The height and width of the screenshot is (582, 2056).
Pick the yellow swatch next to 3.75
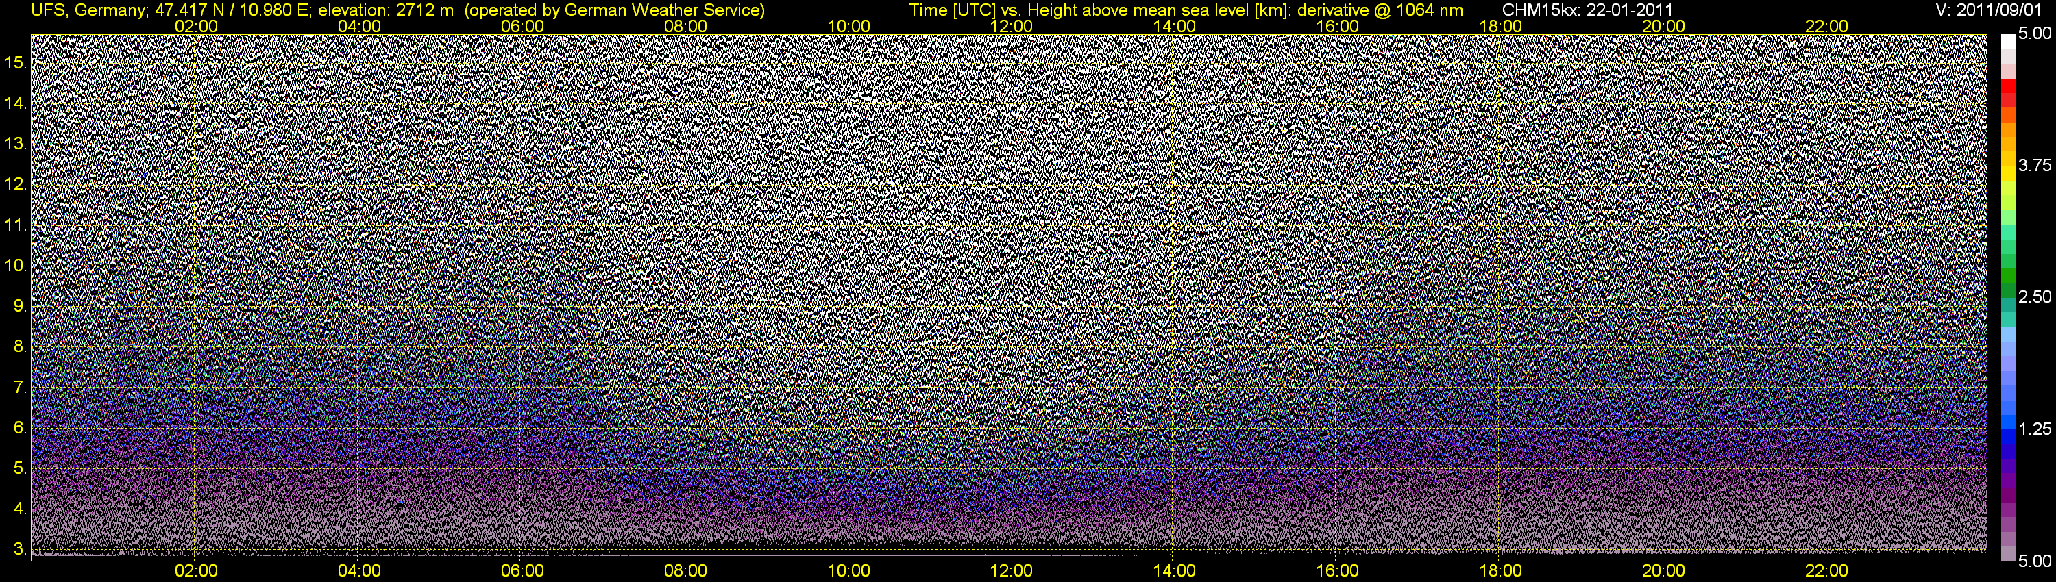pyautogui.click(x=2007, y=174)
